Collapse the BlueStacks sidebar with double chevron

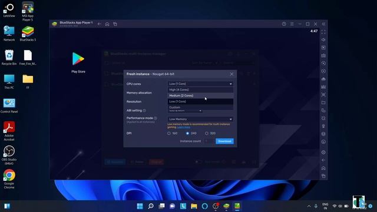pyautogui.click(x=323, y=24)
